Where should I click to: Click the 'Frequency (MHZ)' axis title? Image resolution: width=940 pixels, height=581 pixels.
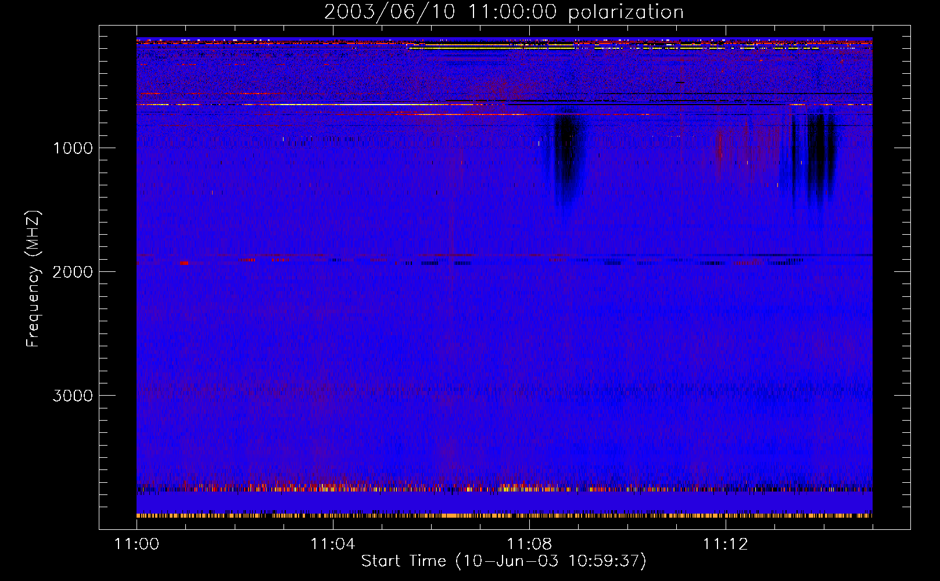[34, 279]
